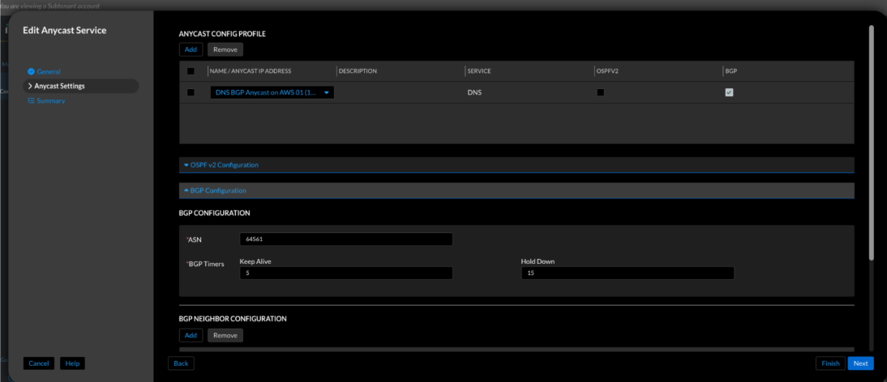Screen dimensions: 887x382
Task: Click the Hold Down timer field
Action: click(628, 273)
